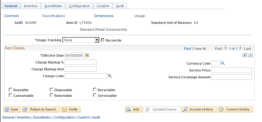
Task: Focus the Effective Date field
Action: (75, 56)
